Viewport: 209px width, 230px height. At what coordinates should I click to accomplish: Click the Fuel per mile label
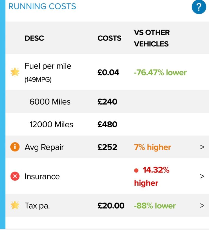(48, 66)
